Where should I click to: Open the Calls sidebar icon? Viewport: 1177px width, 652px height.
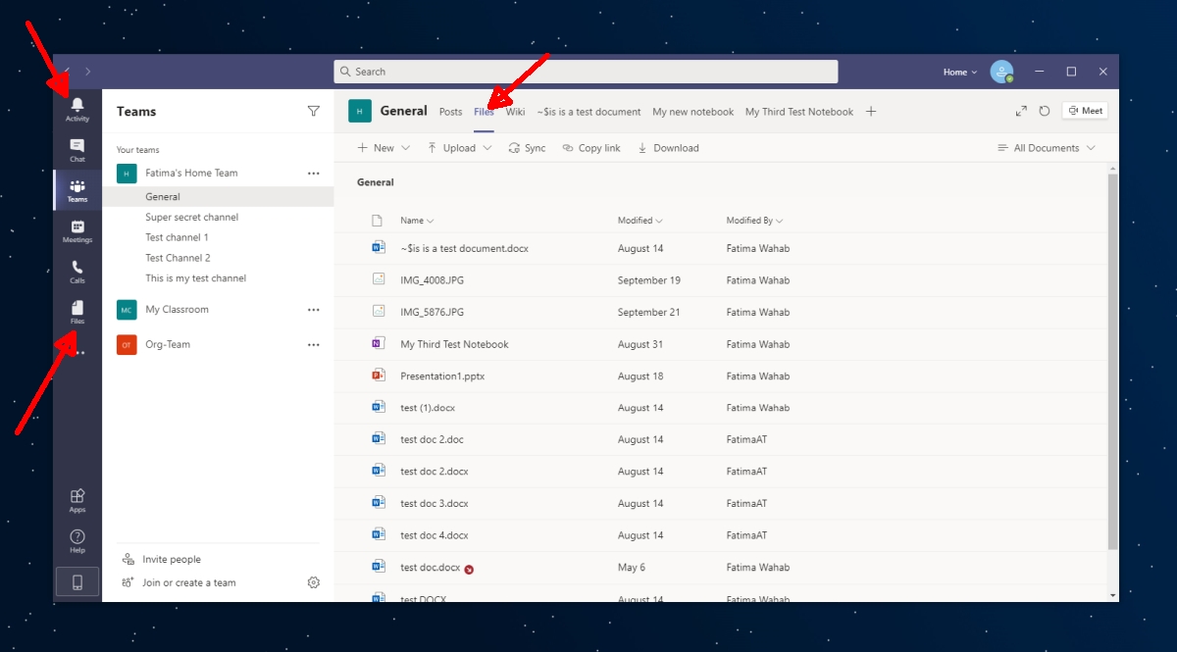77,270
